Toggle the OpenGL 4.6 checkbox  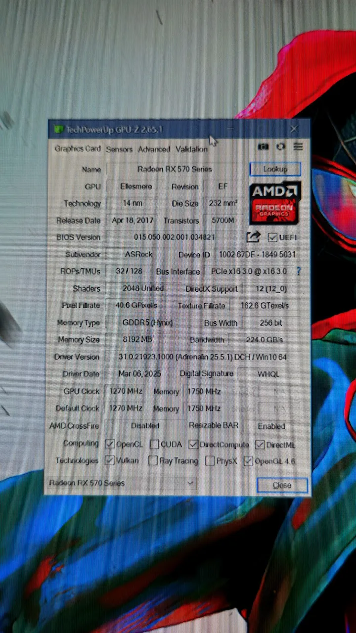[x=248, y=461]
